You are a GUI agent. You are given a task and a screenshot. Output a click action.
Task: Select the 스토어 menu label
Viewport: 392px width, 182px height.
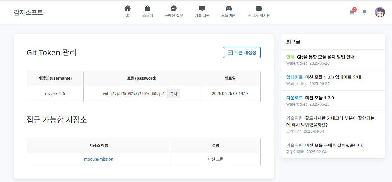[148, 15]
